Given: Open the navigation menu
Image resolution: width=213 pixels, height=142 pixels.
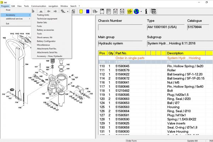Looking at the screenshot, I should [x=53, y=6].
